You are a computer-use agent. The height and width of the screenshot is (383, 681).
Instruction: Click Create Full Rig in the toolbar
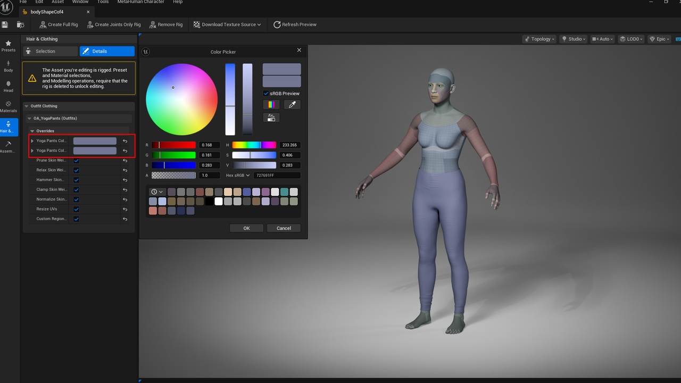coord(59,24)
